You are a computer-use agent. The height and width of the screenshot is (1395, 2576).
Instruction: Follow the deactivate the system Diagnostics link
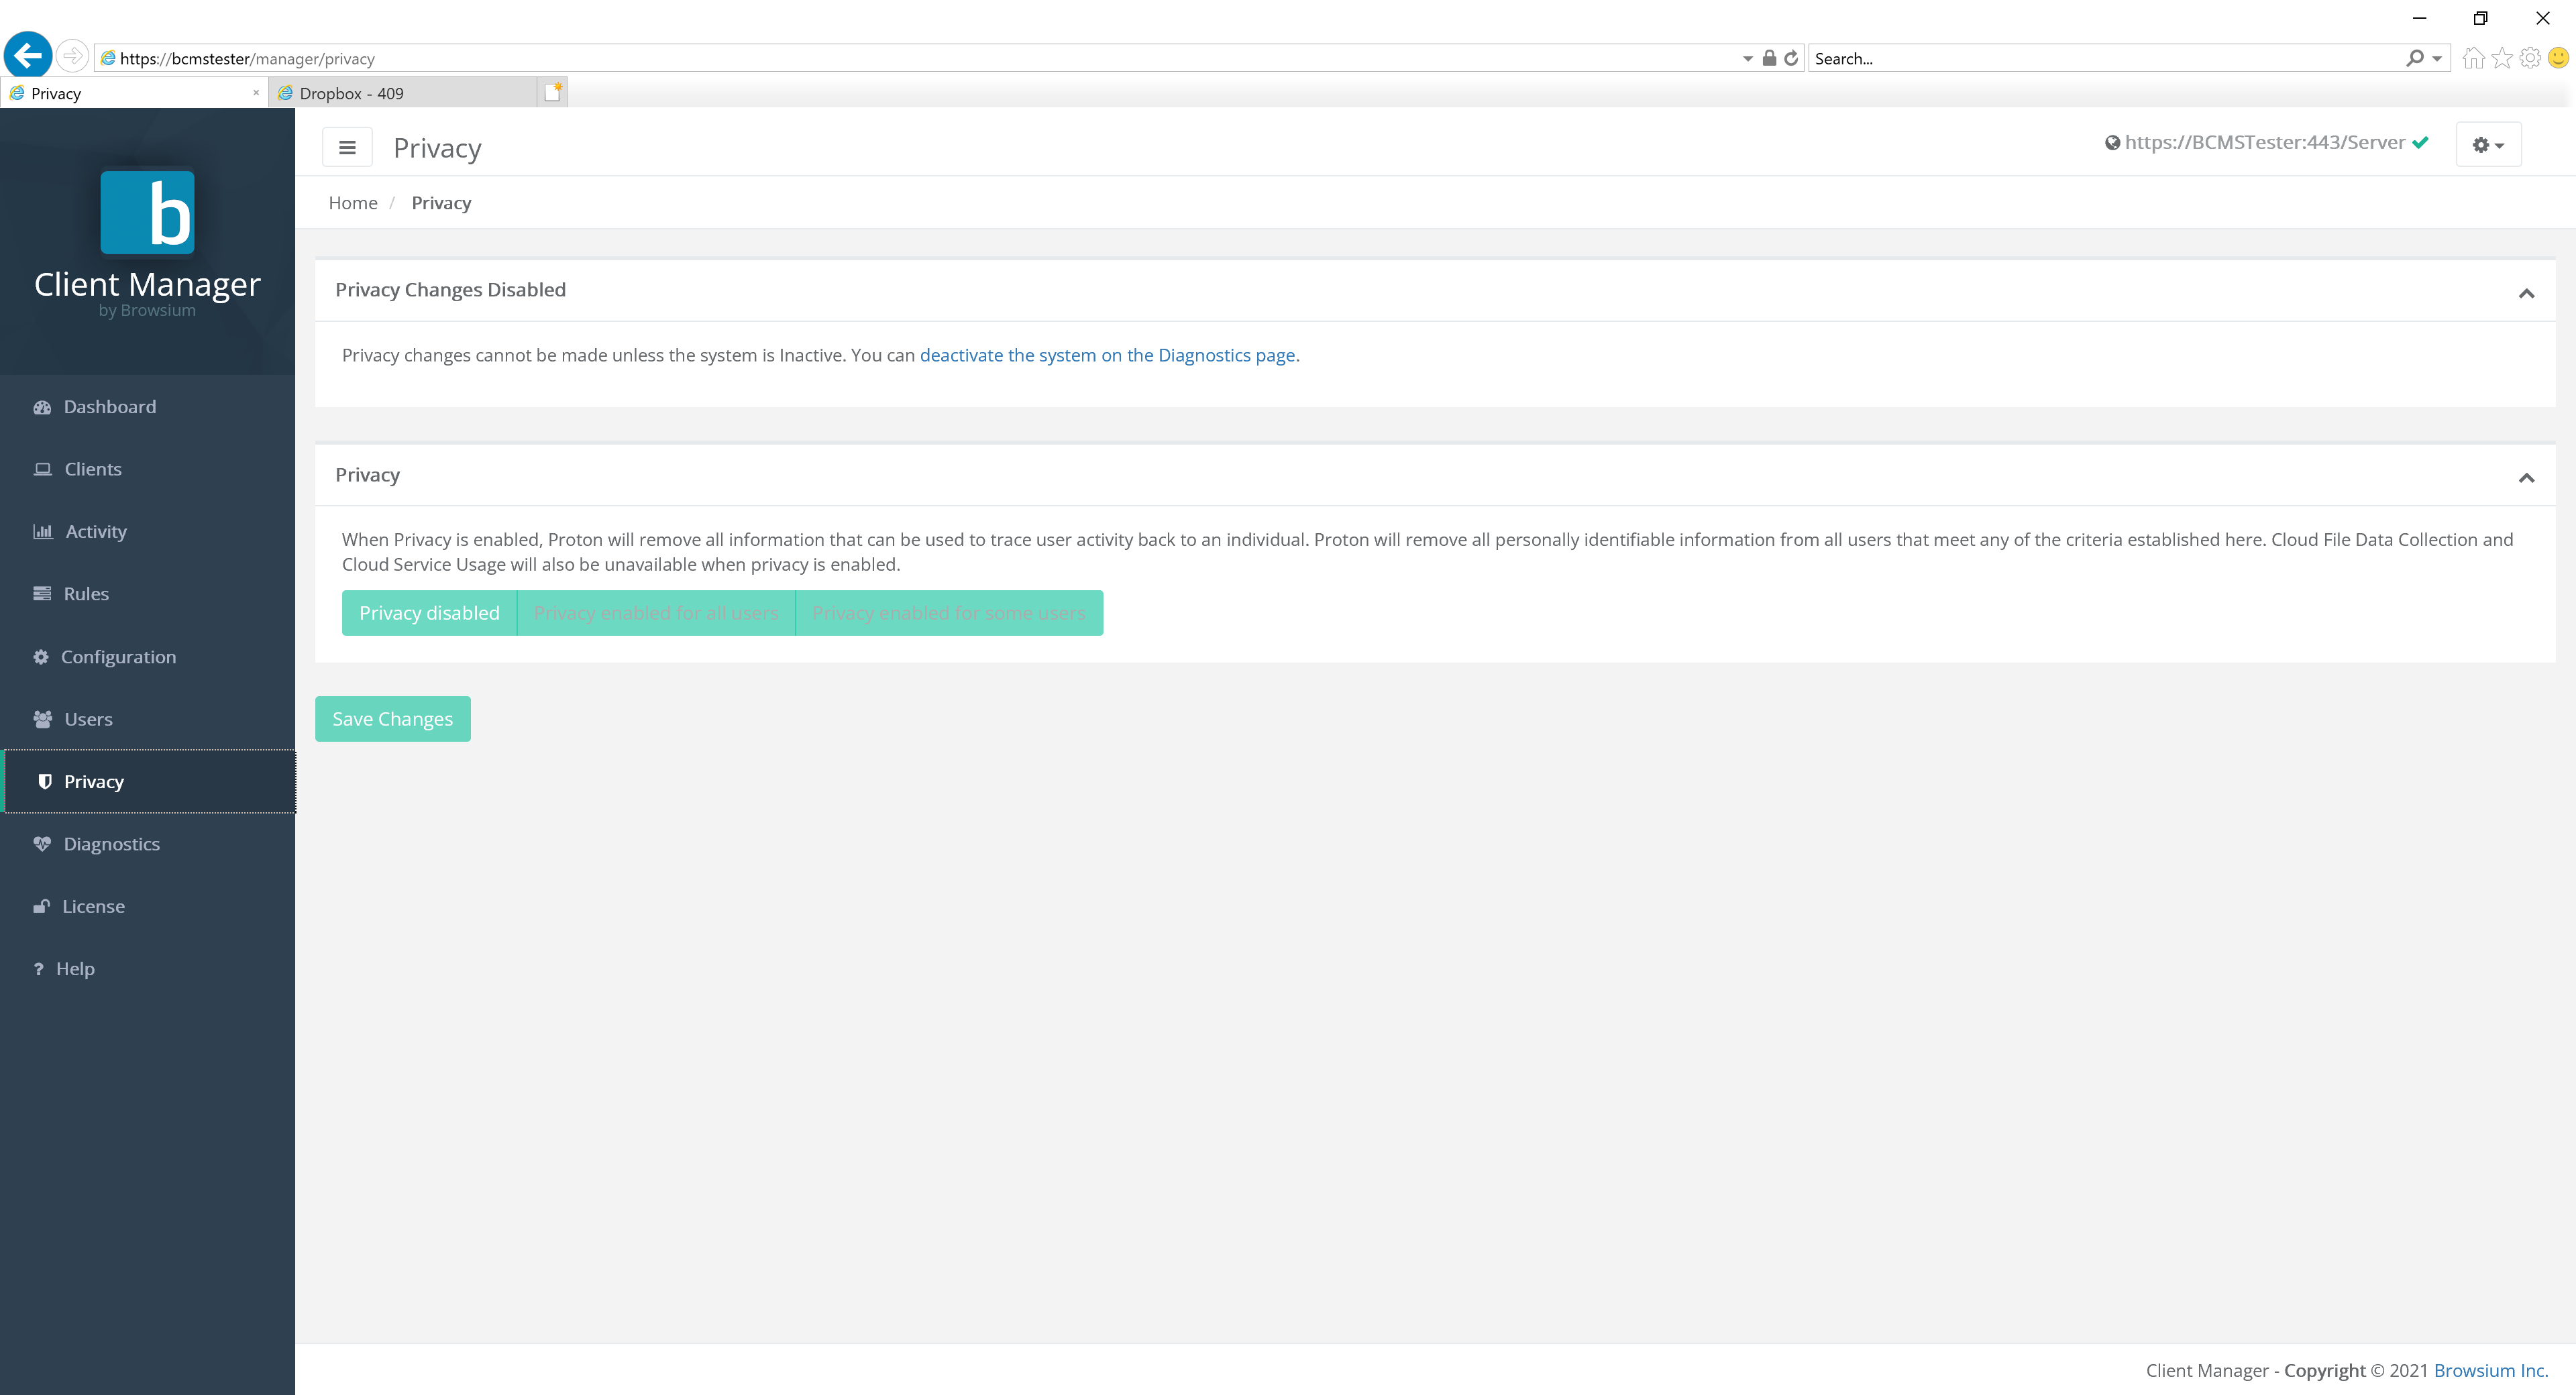click(x=1108, y=355)
